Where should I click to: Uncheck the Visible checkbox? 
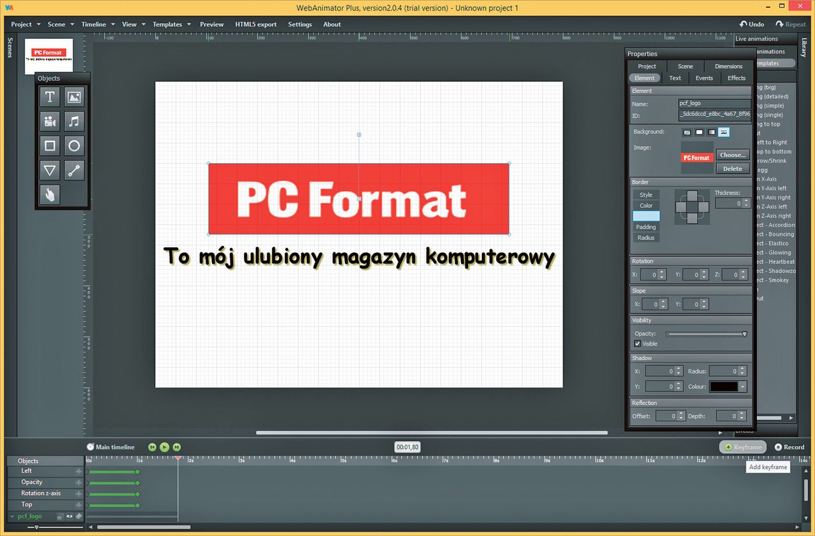coord(638,344)
